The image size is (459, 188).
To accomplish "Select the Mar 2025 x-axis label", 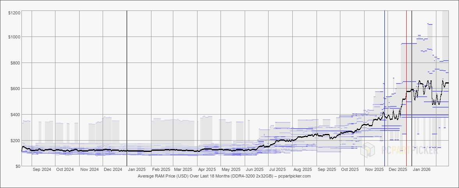I will pyautogui.click(x=183, y=169).
